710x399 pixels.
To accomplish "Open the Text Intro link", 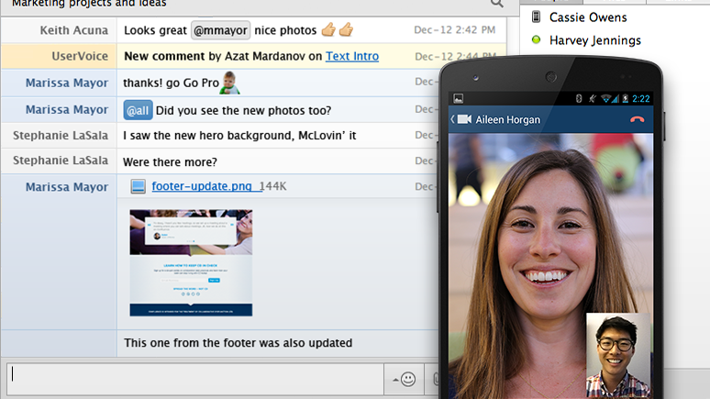I will coord(351,56).
